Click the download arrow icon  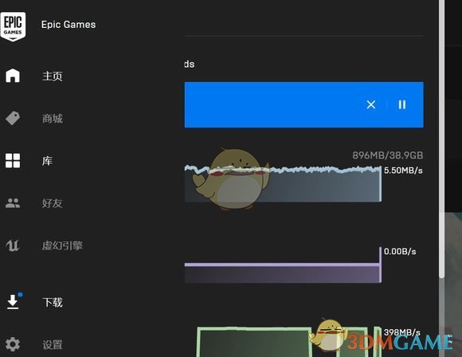point(13,302)
